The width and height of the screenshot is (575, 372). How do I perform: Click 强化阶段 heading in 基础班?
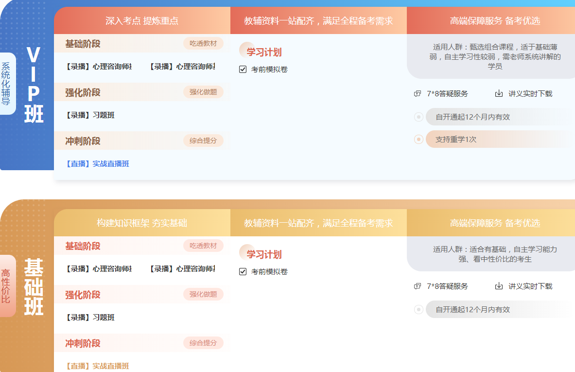[83, 295]
